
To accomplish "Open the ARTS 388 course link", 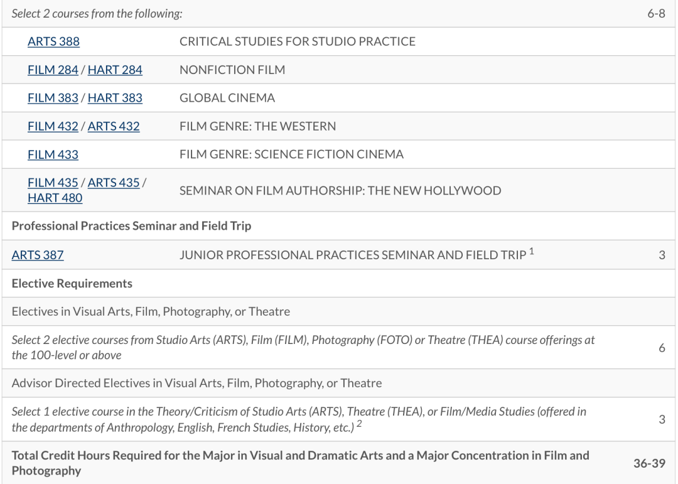I will point(53,42).
